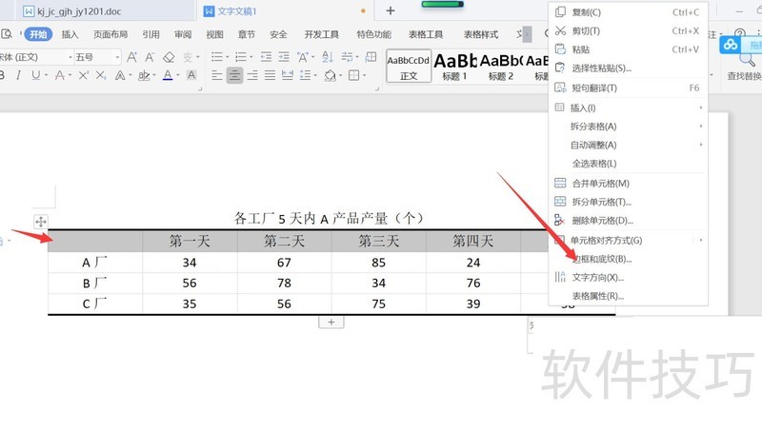Click the borders grid icon in ribbon
The image size is (762, 431).
(354, 75)
